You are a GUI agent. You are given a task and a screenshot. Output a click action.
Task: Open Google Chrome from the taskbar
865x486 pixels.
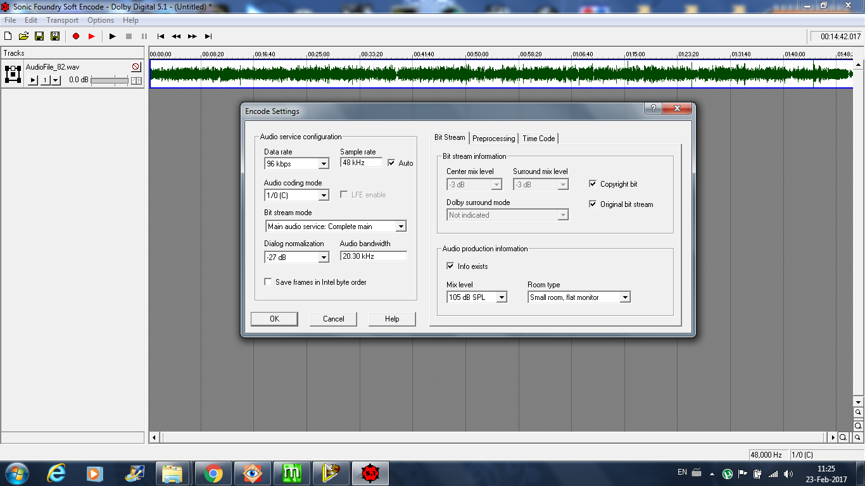pyautogui.click(x=213, y=473)
